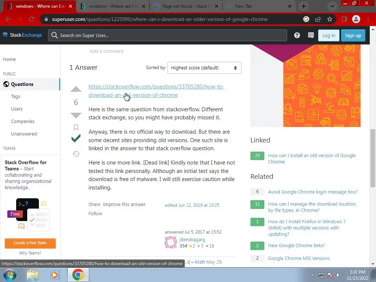This screenshot has width=376, height=282.
Task: Upvote the answer with the up arrow
Action: [76, 89]
